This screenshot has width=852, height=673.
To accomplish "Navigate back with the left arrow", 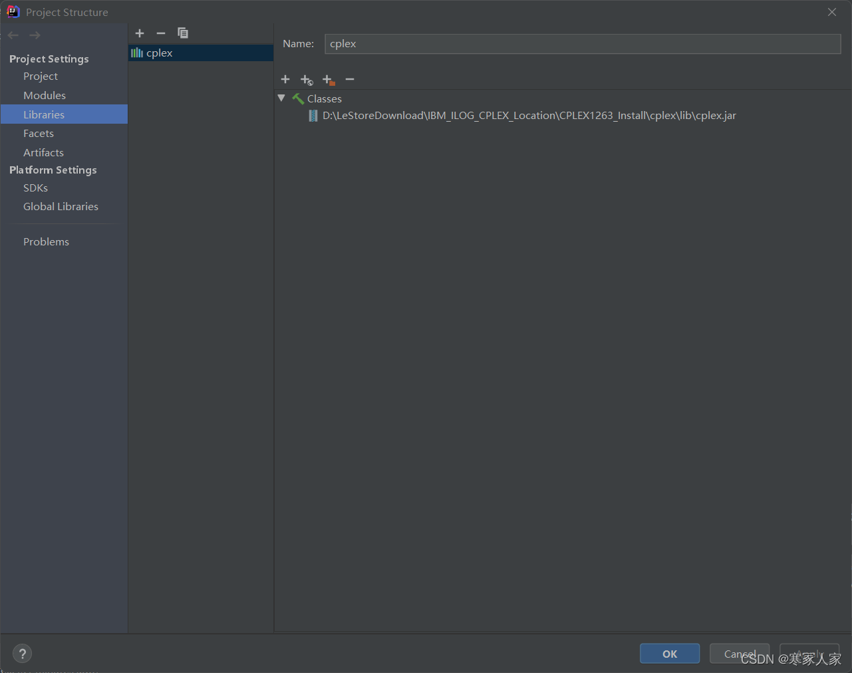I will 13,35.
